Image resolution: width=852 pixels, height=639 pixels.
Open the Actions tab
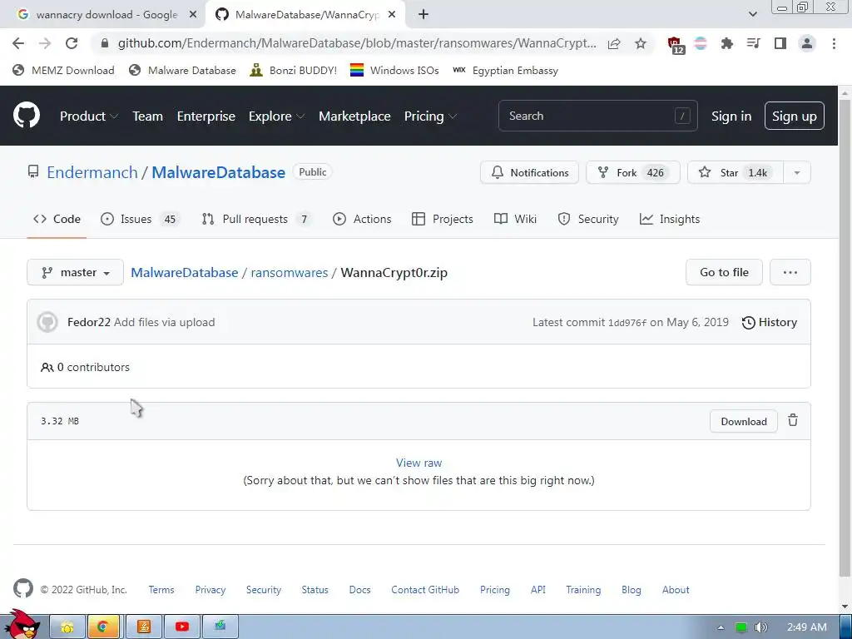click(x=362, y=219)
